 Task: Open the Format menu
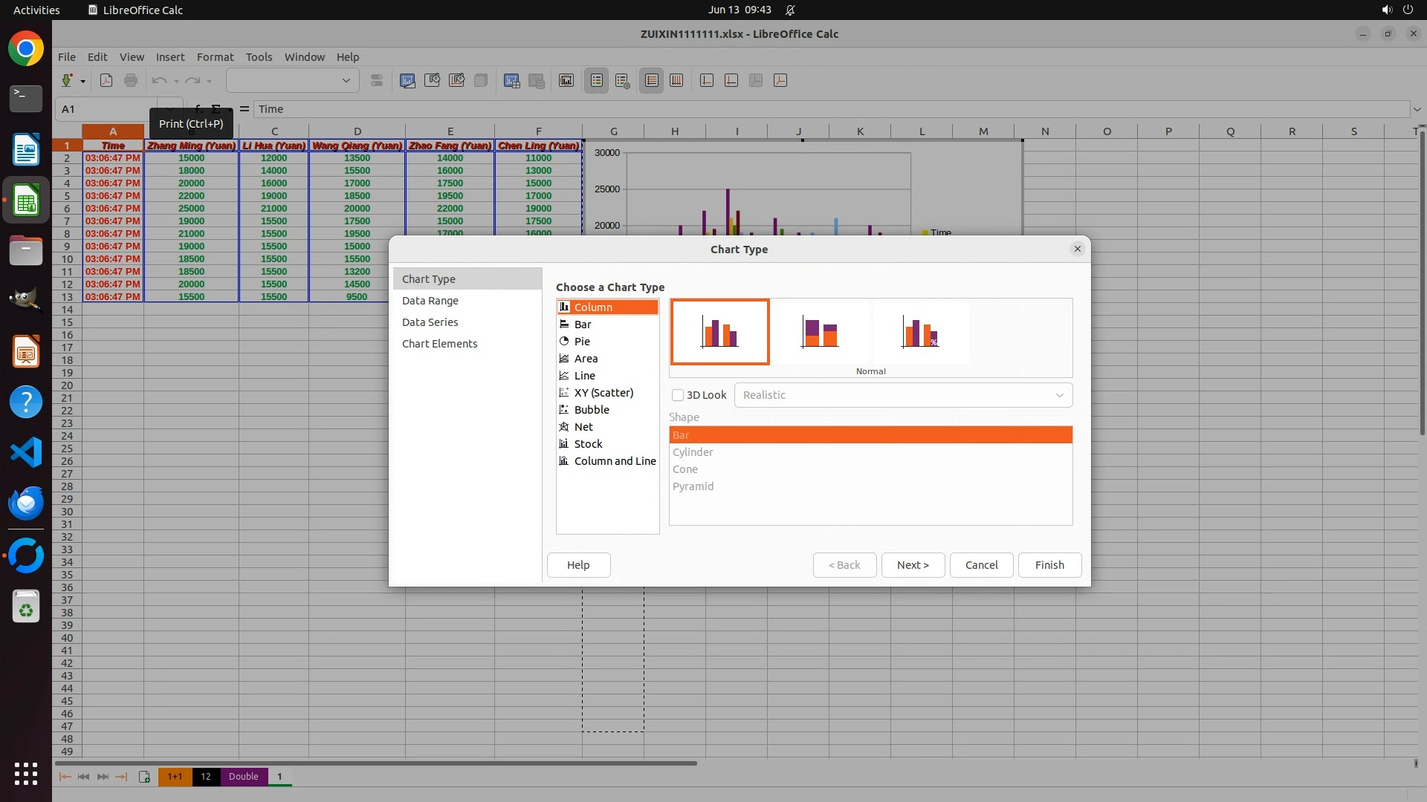pos(215,56)
